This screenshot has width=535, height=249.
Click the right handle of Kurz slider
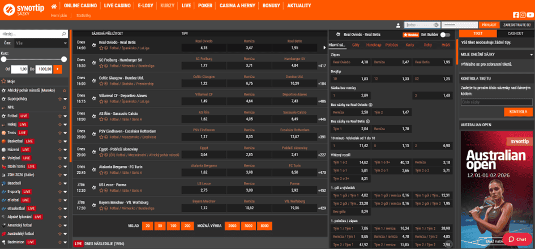pyautogui.click(x=64, y=59)
